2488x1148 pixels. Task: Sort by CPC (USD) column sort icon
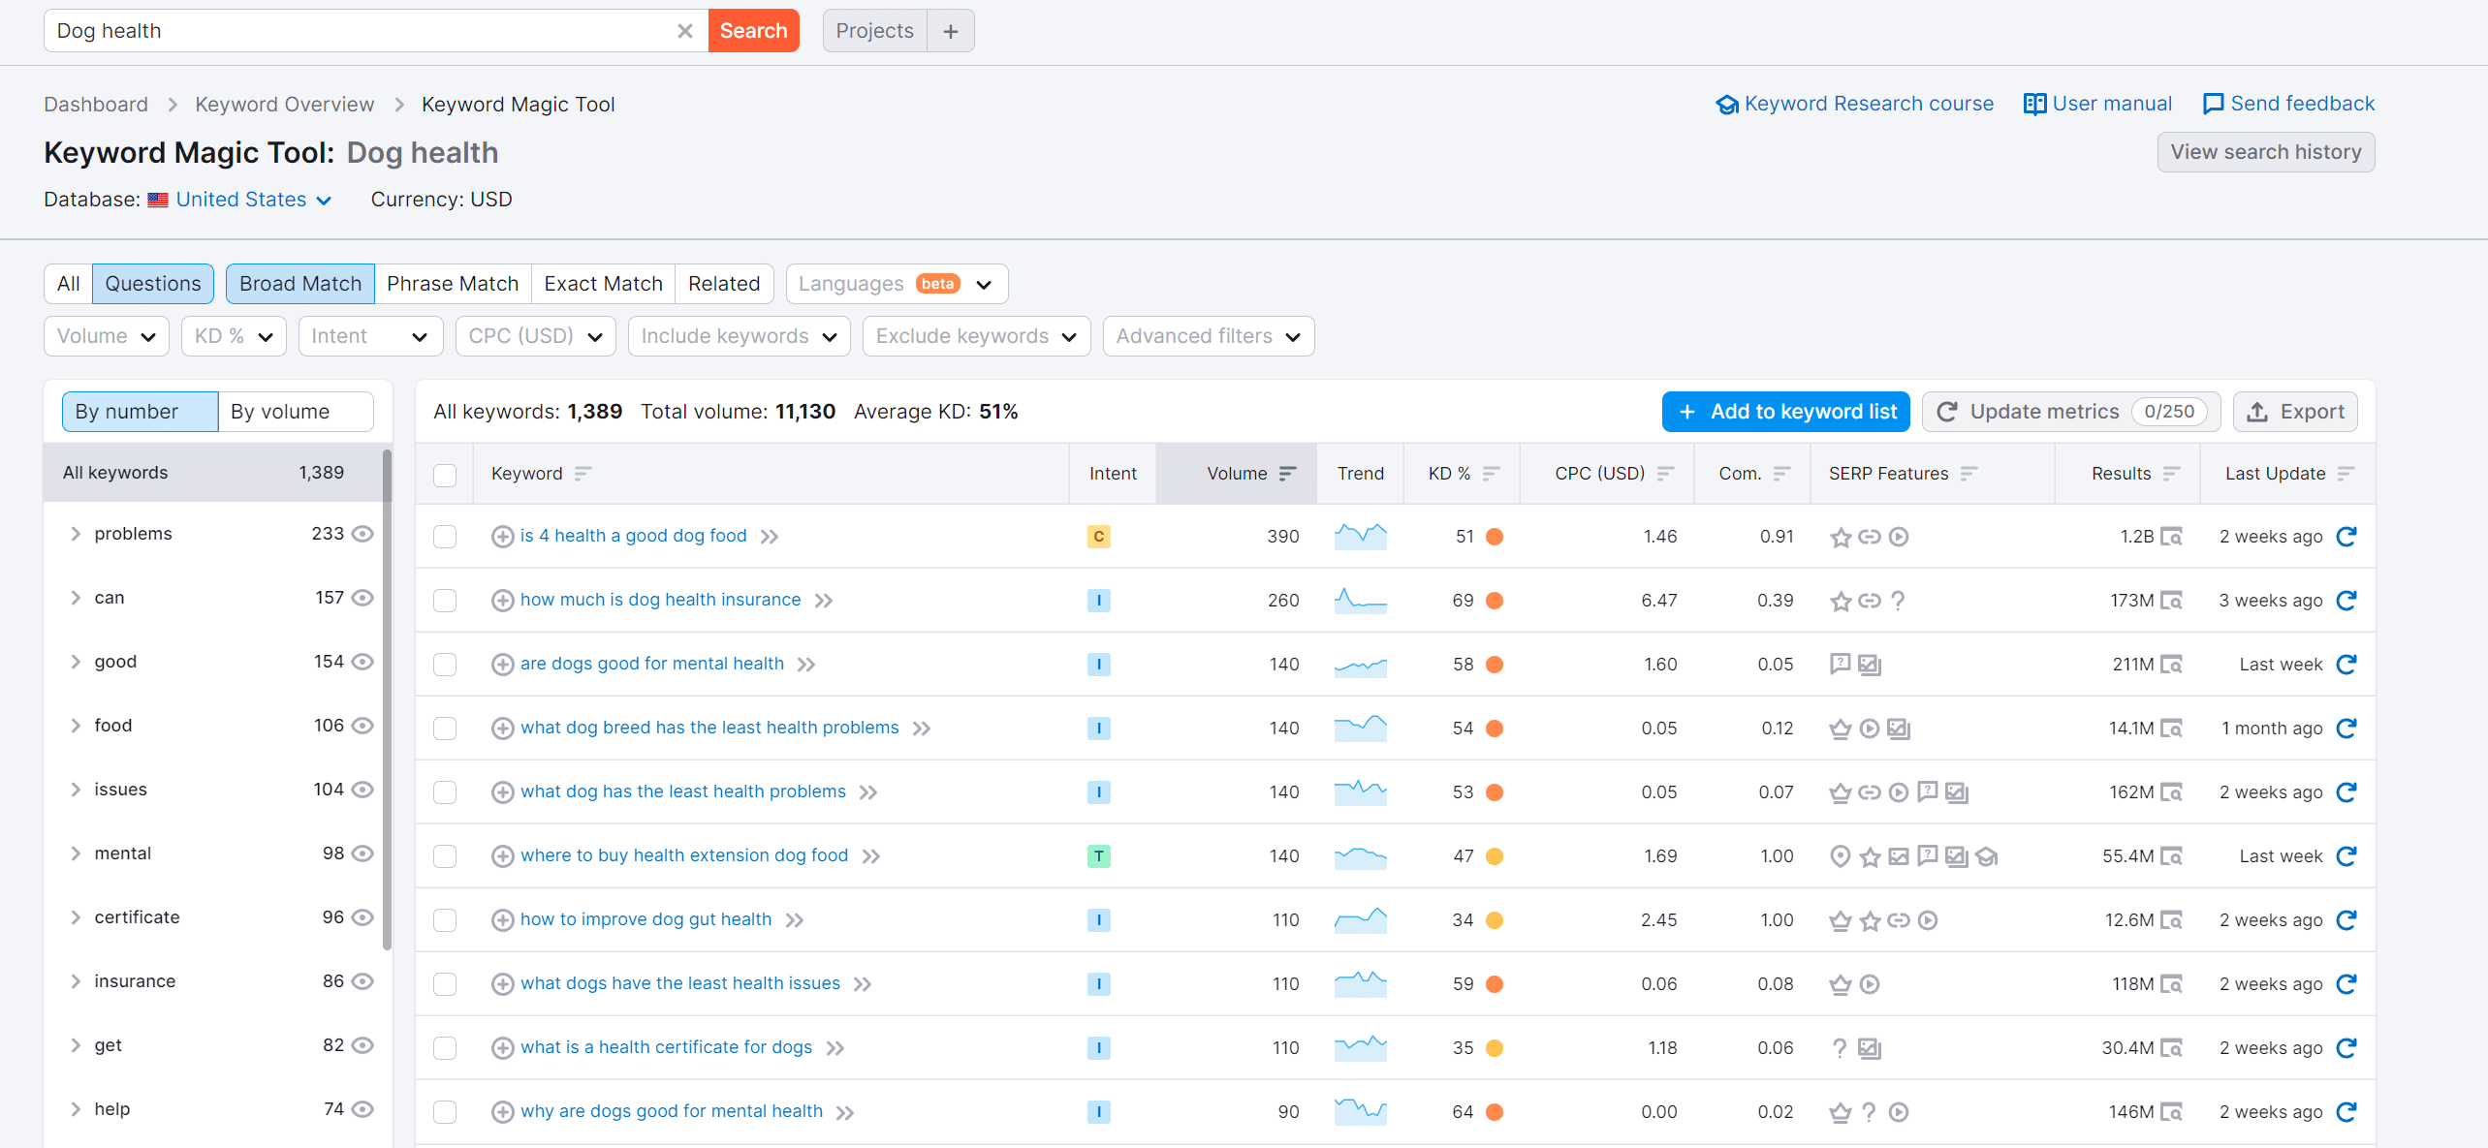[x=1666, y=474]
